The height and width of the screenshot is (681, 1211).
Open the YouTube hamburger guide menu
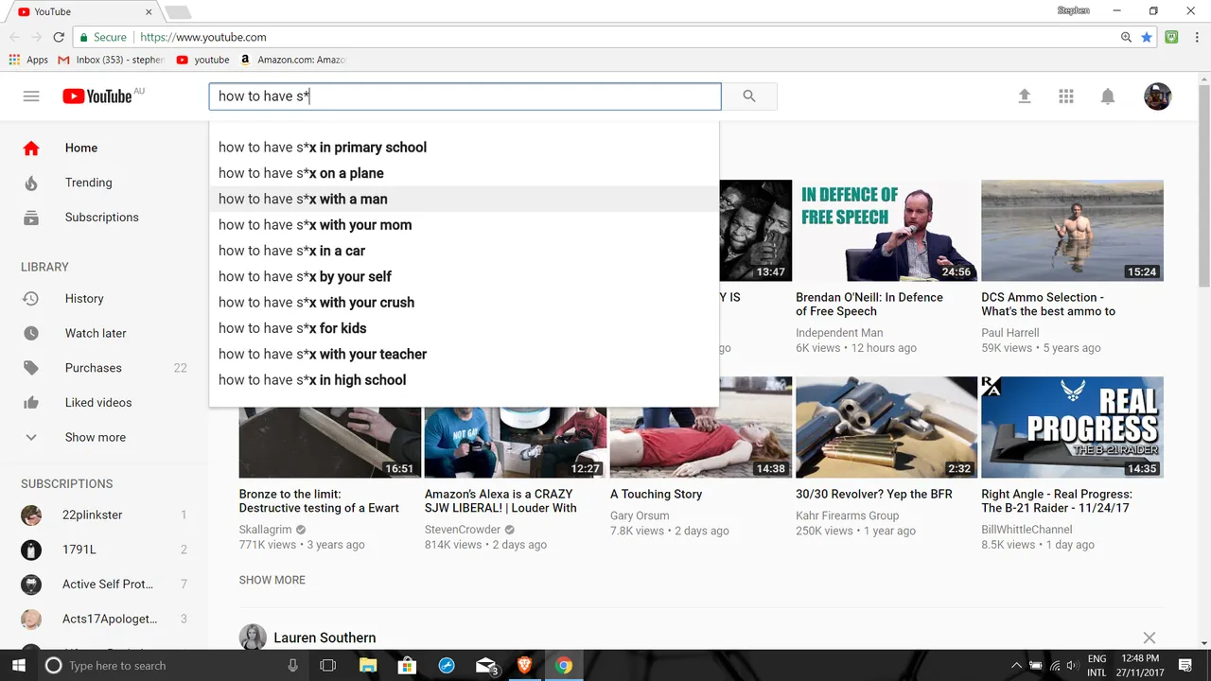(x=31, y=96)
